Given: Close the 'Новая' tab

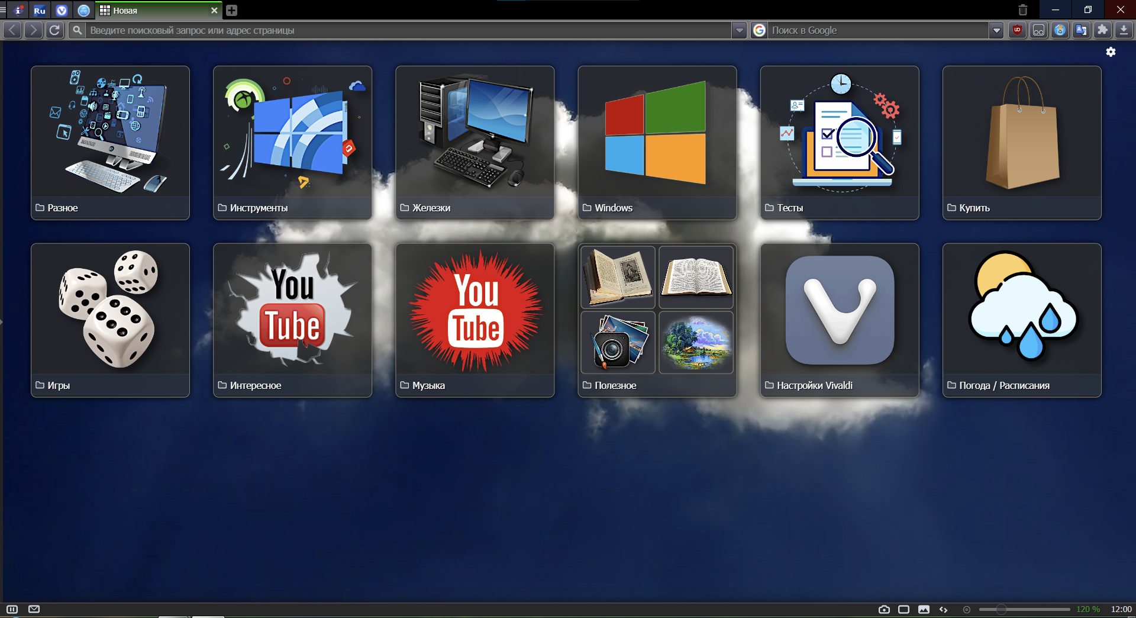Looking at the screenshot, I should (214, 10).
